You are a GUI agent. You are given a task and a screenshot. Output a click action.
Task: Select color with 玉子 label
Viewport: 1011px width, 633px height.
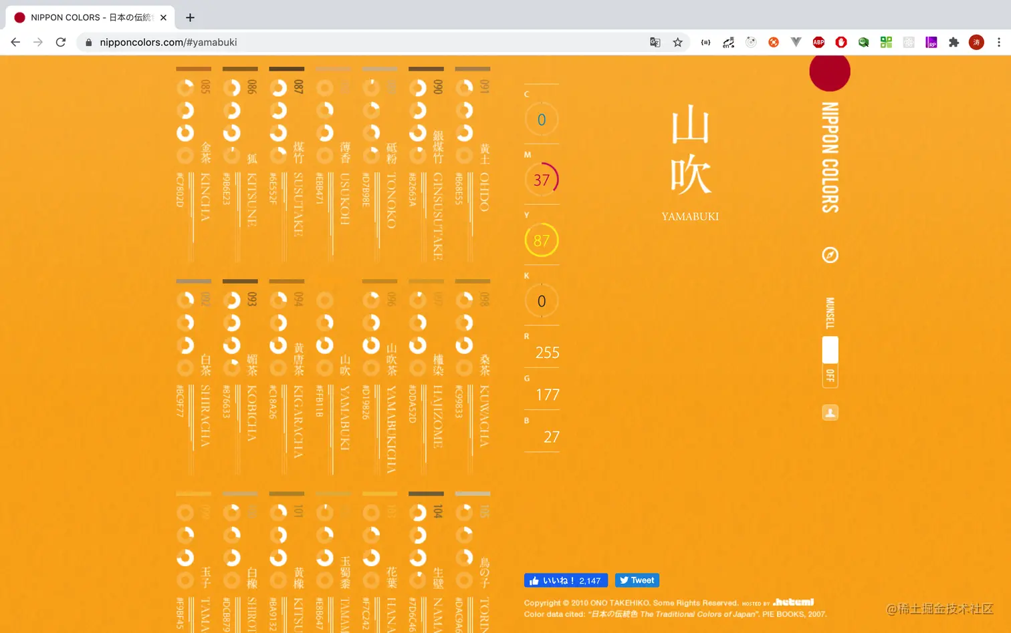(x=194, y=562)
